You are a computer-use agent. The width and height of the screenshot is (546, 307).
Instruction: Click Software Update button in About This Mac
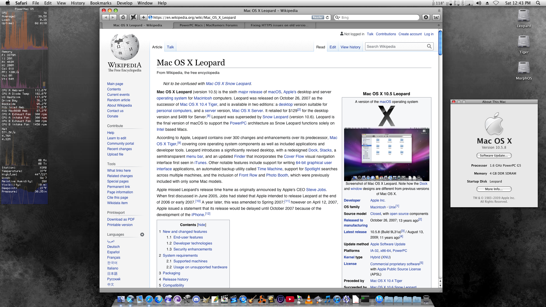[x=494, y=155]
